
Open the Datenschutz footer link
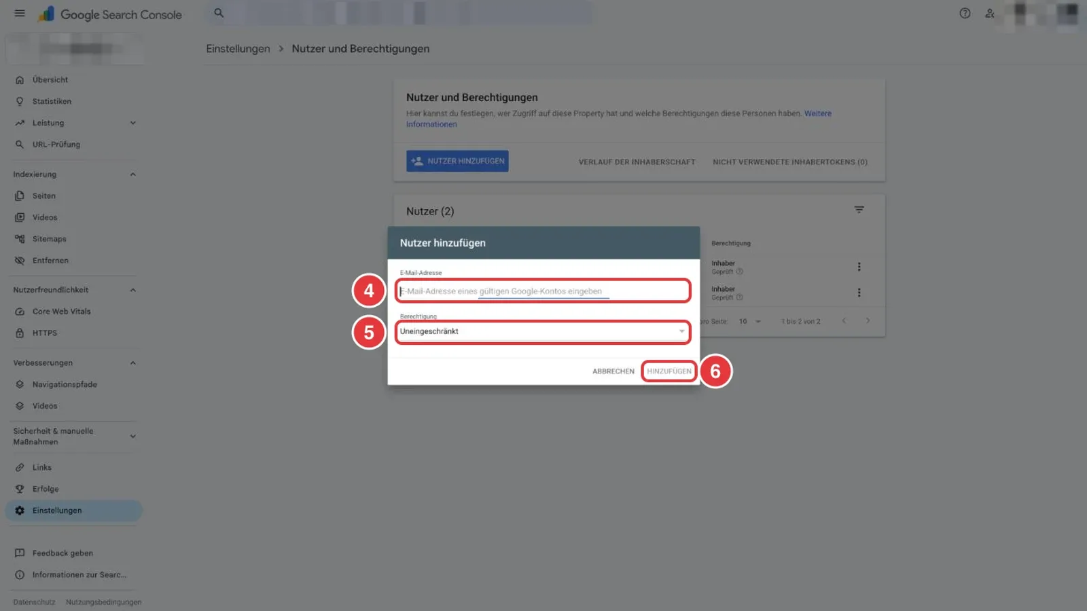click(34, 602)
